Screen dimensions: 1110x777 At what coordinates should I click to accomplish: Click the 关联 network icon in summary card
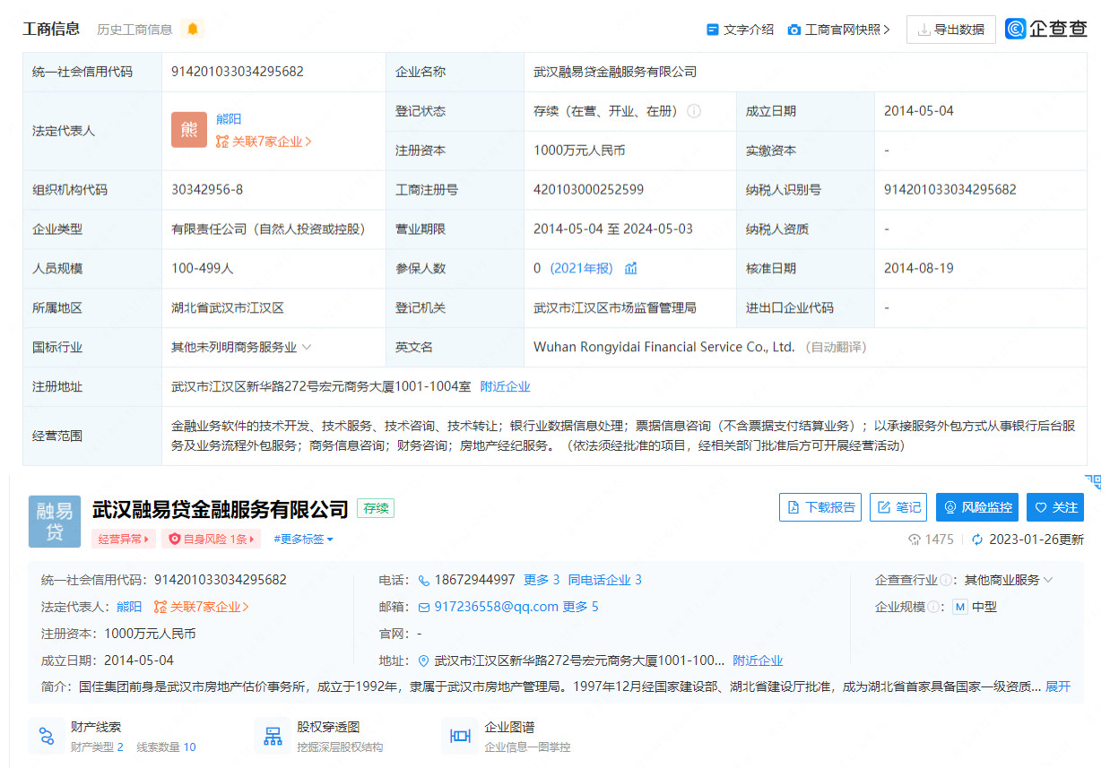tap(160, 607)
